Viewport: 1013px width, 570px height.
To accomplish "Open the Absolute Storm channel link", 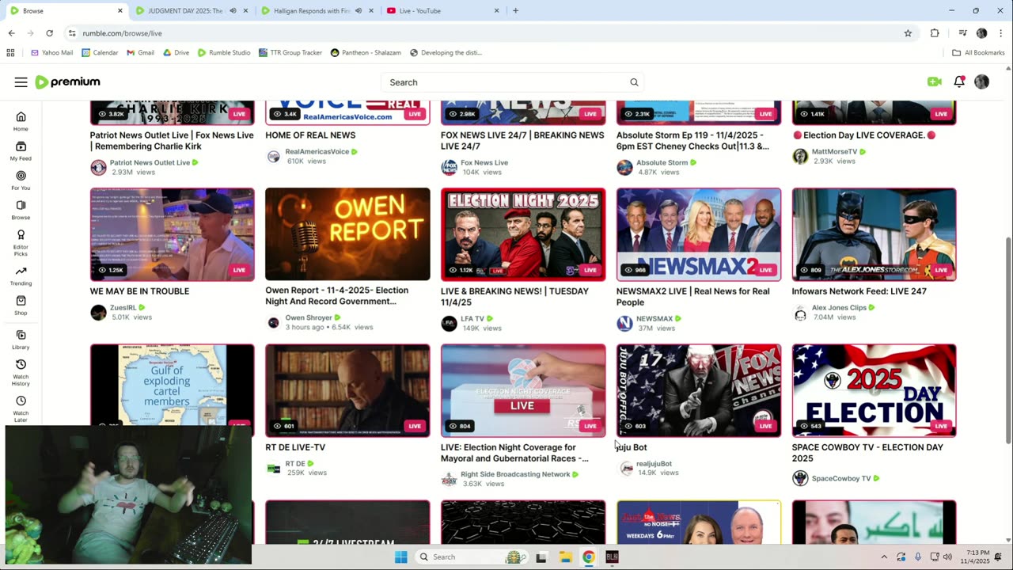I will coord(662,163).
